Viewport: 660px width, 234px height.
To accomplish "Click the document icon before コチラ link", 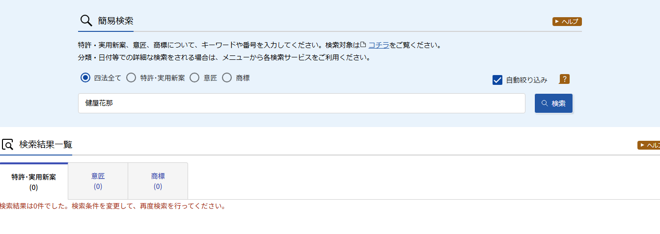I will [363, 45].
